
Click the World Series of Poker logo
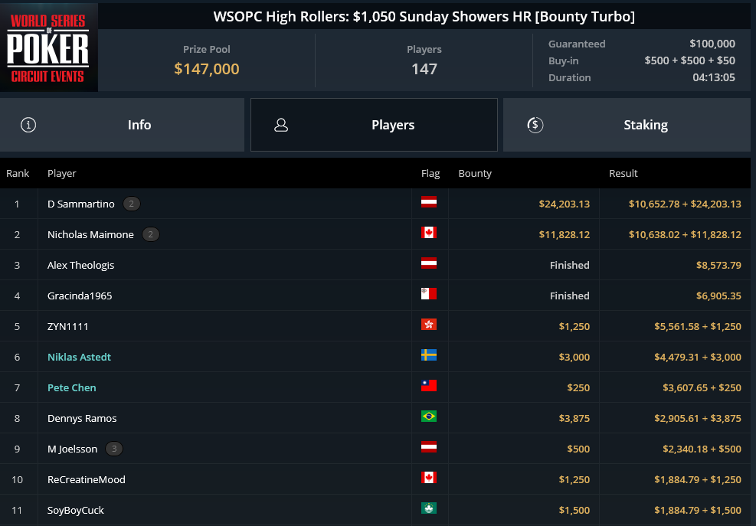point(49,47)
